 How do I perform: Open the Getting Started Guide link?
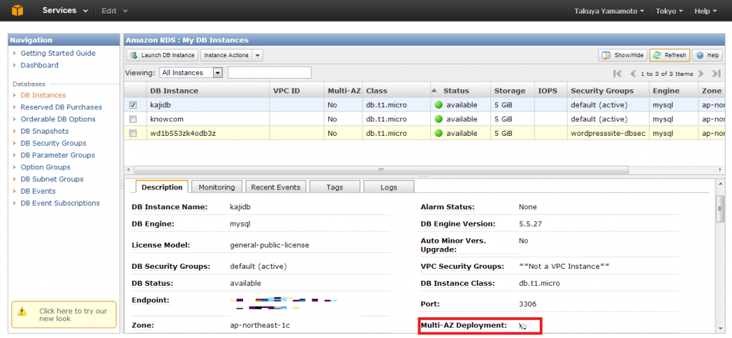58,53
